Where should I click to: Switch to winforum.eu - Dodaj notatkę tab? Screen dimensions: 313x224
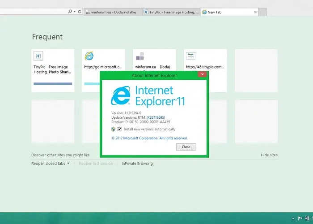113,12
